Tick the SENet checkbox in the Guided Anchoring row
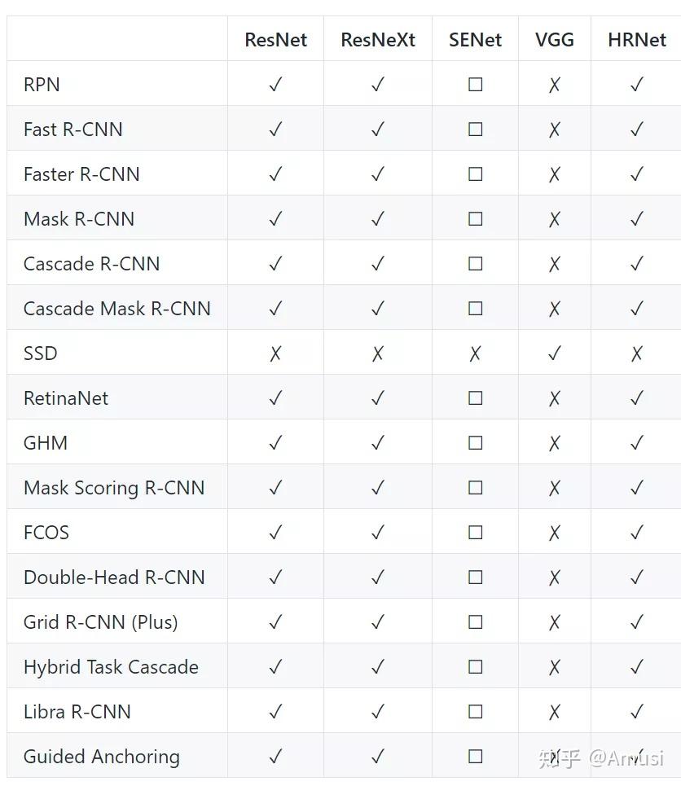681x786 pixels. (475, 757)
